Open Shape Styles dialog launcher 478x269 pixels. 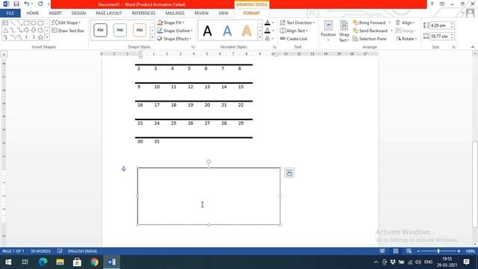193,47
